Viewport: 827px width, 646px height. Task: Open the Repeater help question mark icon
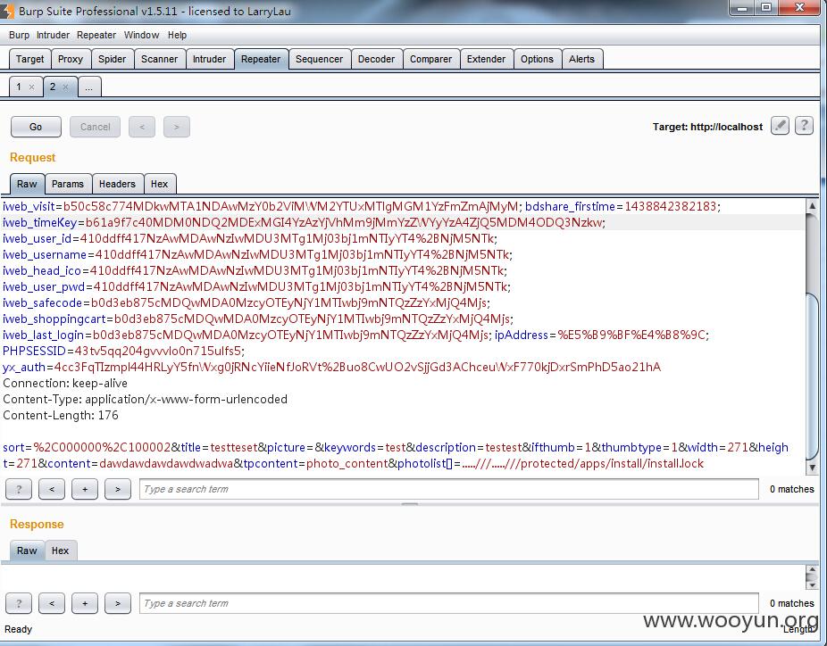tap(804, 126)
